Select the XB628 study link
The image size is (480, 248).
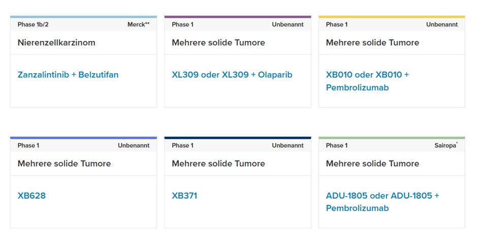click(x=31, y=196)
